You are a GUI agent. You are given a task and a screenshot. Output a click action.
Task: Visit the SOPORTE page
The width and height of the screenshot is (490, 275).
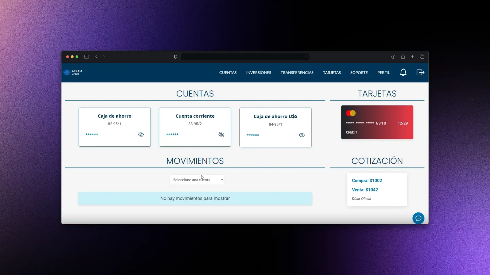click(359, 72)
